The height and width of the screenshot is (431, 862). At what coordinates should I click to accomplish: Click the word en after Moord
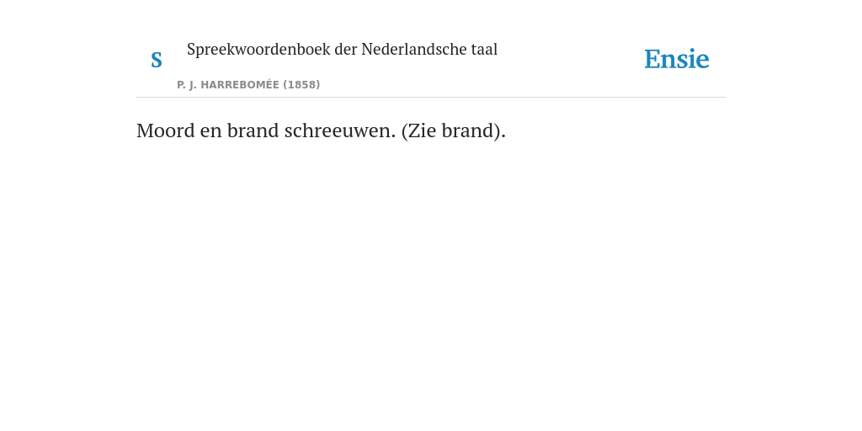point(211,132)
